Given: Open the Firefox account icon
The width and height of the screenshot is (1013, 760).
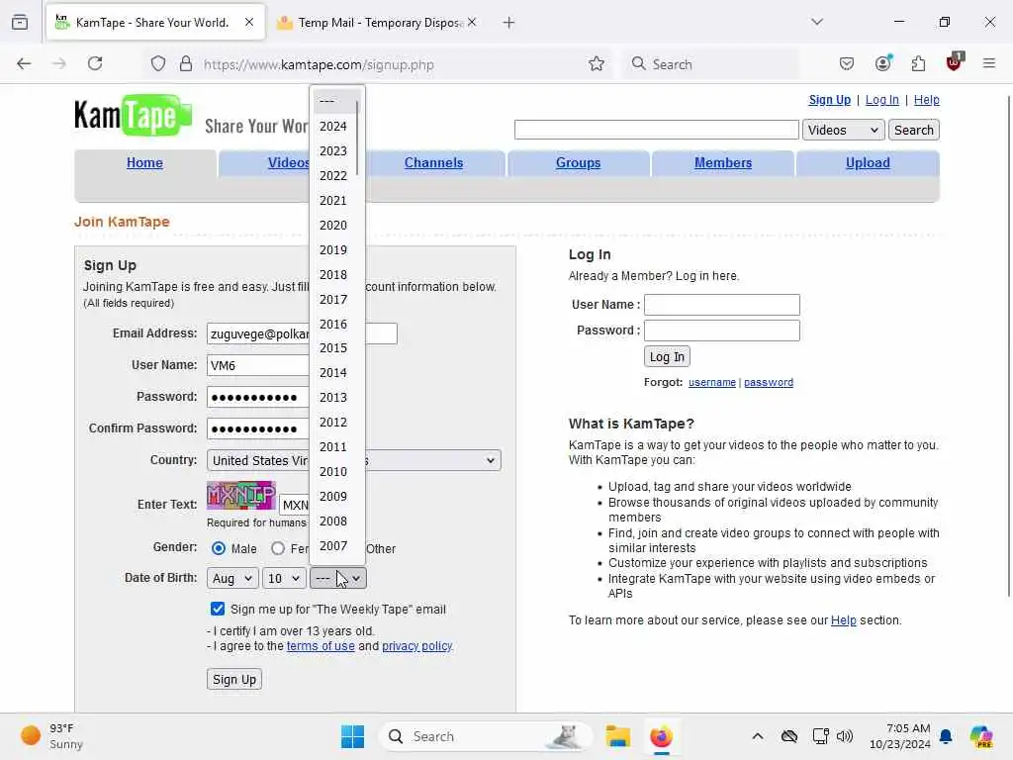Looking at the screenshot, I should [883, 63].
